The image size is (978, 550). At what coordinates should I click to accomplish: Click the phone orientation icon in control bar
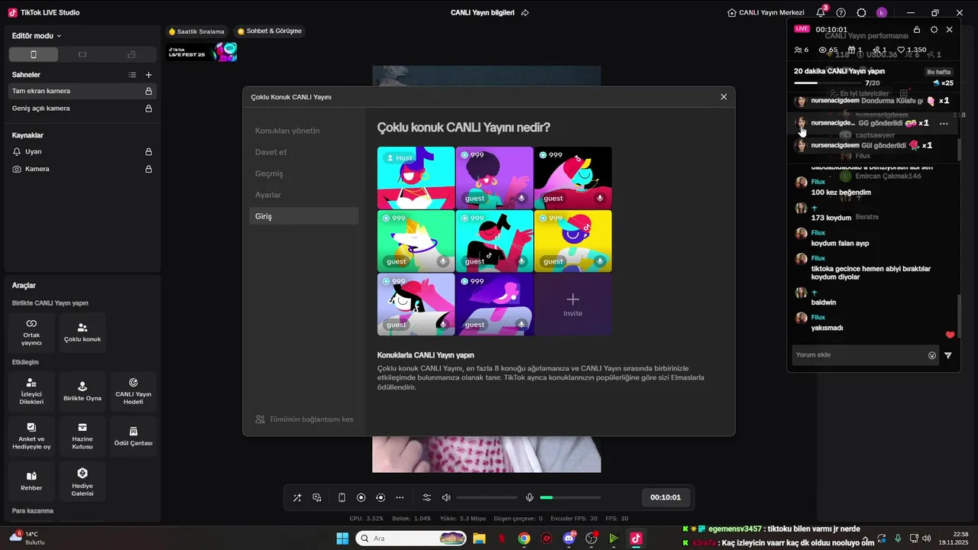click(342, 497)
